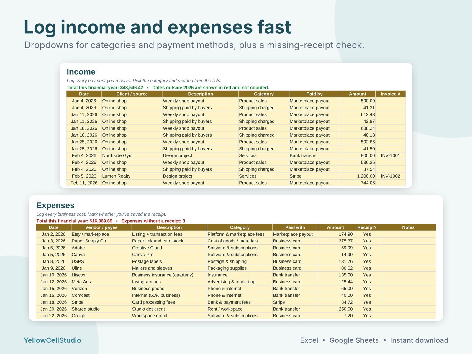Screen dimensions: 472x354
Task: Select the 375.37 expense amount
Action: click(x=335, y=241)
